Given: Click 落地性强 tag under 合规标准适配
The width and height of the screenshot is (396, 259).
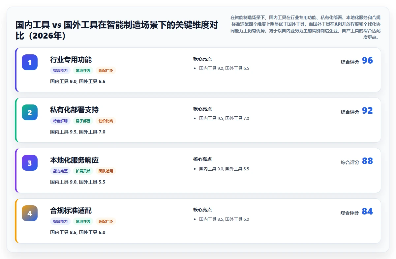Looking at the screenshot, I should click(83, 221).
